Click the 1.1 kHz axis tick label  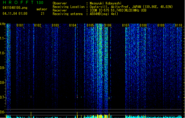click(3, 38)
